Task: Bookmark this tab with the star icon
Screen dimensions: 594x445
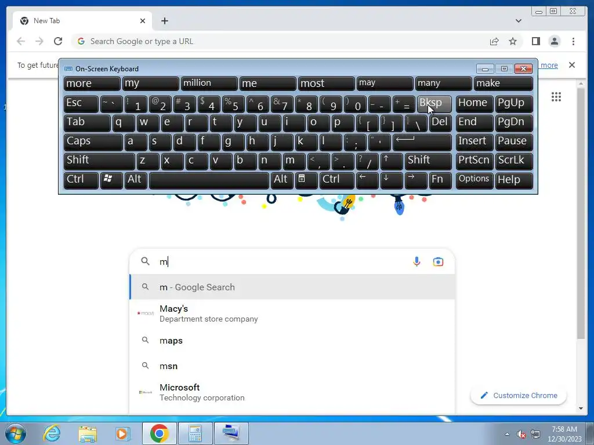Action: (x=513, y=41)
